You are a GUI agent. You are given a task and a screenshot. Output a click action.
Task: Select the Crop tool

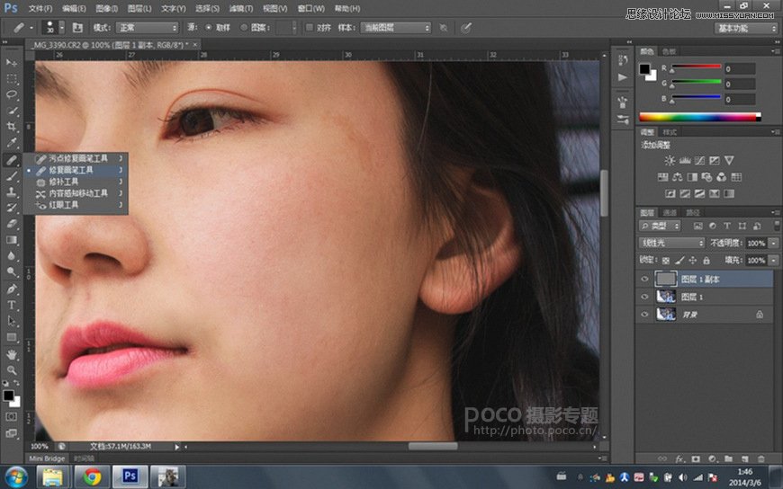pos(13,127)
